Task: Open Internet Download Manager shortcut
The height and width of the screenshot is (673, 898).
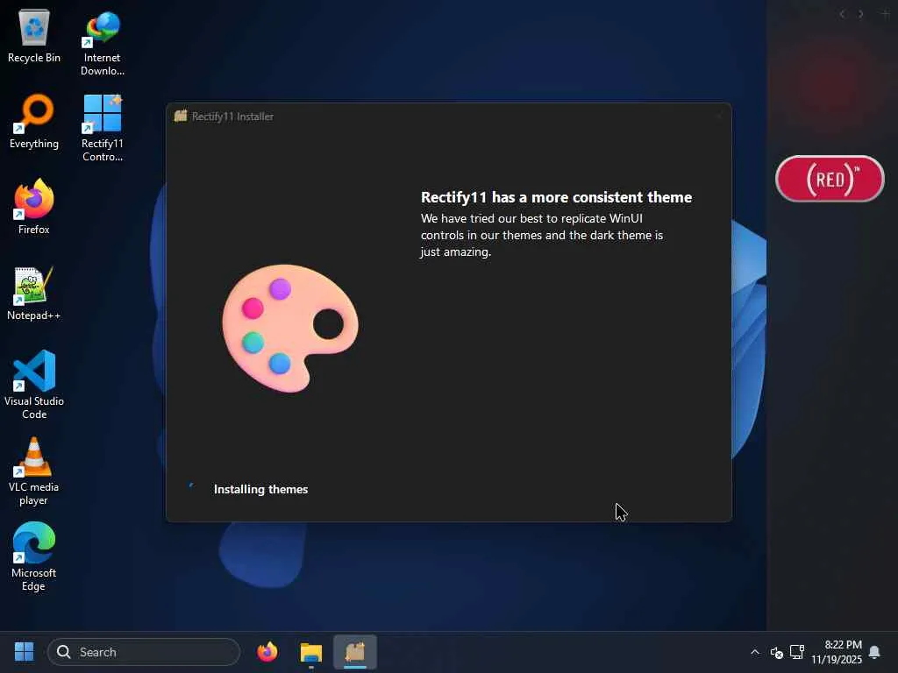Action: (103, 43)
